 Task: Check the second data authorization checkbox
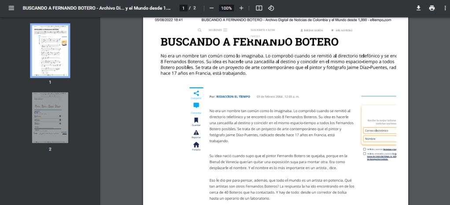tap(365, 154)
